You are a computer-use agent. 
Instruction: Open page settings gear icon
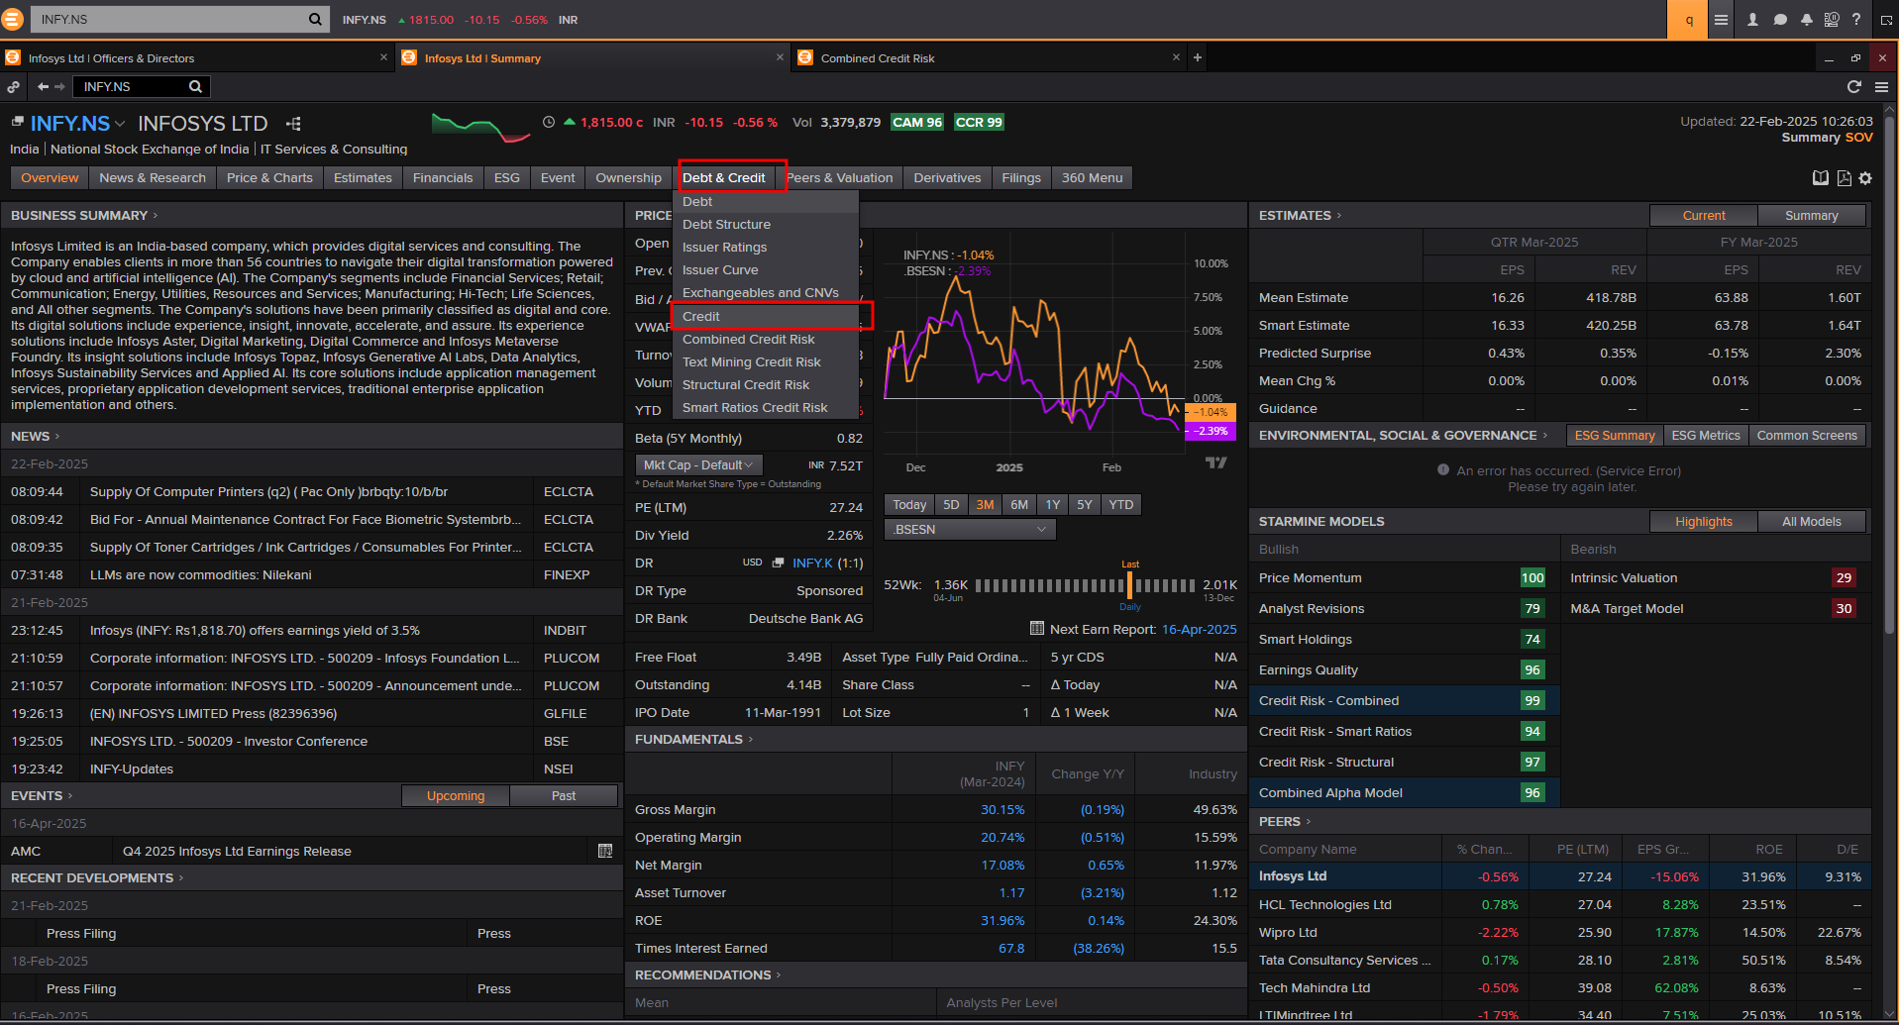tap(1865, 178)
